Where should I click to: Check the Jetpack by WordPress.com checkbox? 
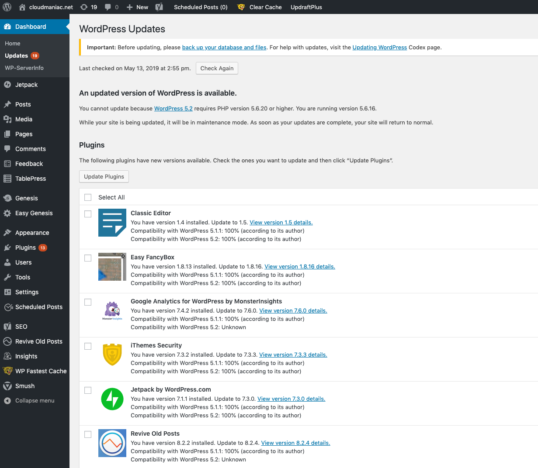click(88, 390)
